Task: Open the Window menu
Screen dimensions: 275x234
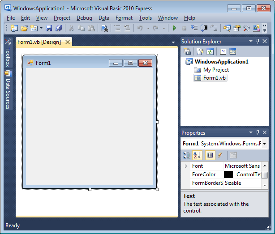Action: [x=168, y=18]
